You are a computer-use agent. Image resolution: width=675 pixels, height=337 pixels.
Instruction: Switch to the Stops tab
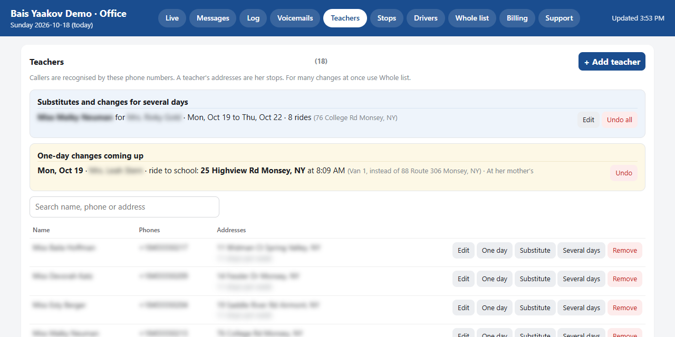point(387,18)
